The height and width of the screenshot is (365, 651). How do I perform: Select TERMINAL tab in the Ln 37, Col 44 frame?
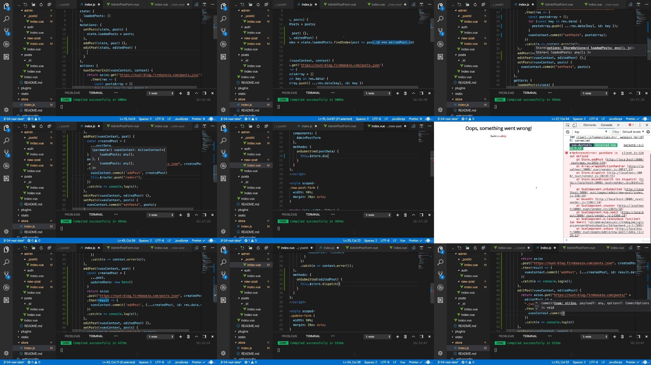pos(530,93)
